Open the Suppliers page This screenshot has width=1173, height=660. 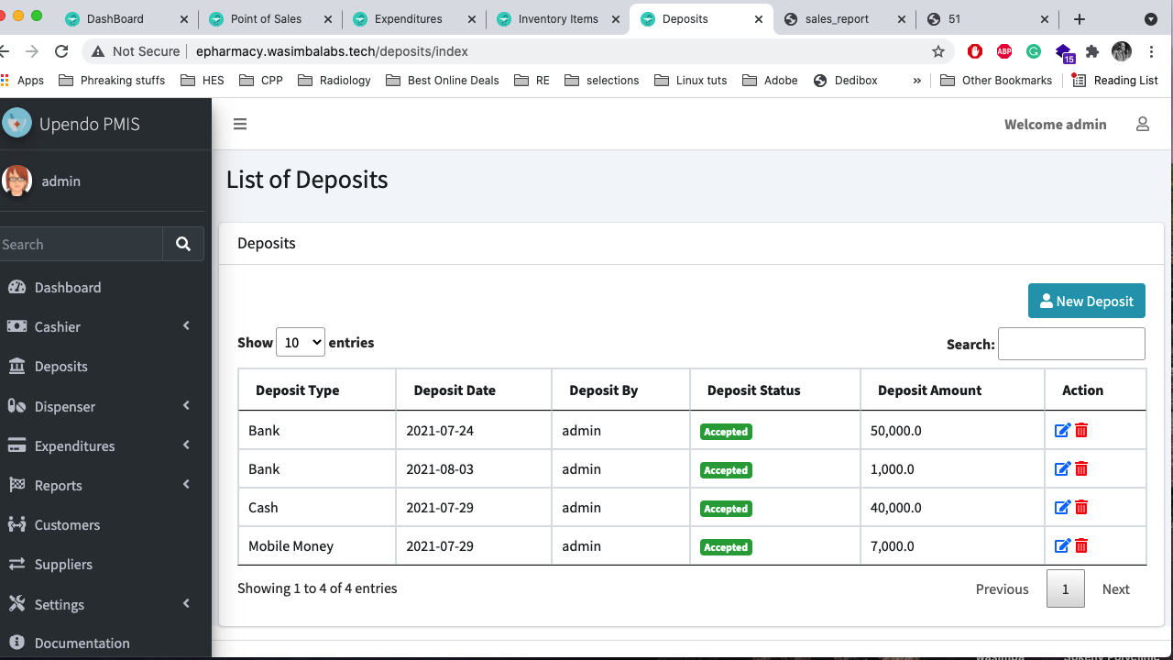click(x=64, y=564)
